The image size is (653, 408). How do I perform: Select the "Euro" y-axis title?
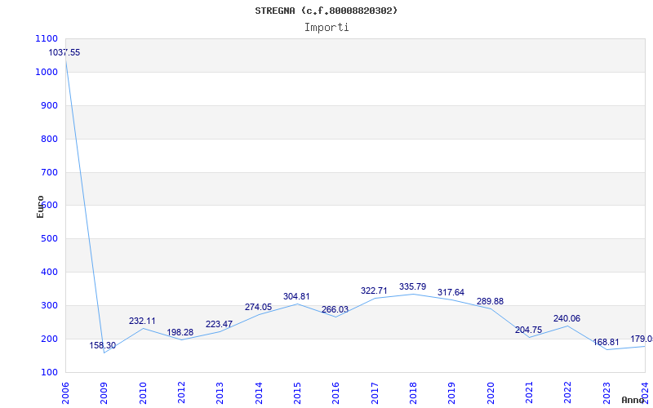pyautogui.click(x=40, y=207)
